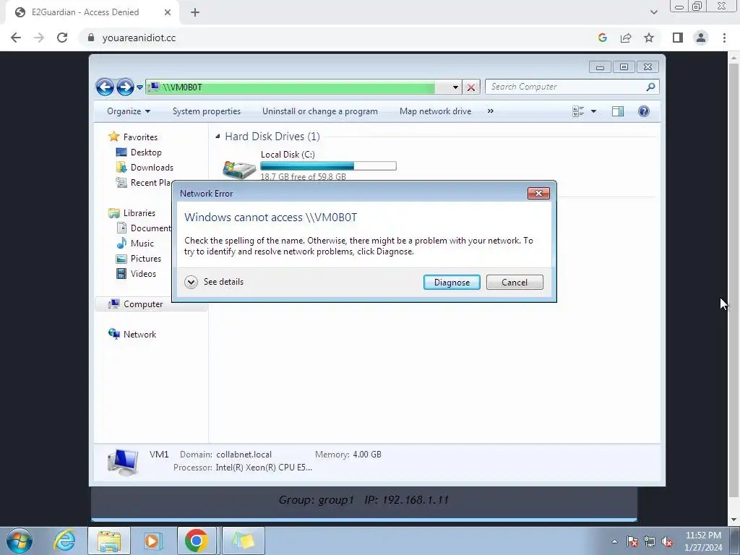Stop navigation with red X button
The width and height of the screenshot is (740, 555).
471,87
